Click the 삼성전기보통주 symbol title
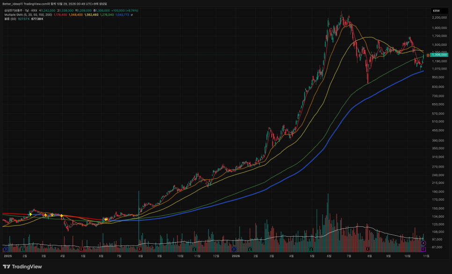The image size is (452, 274). coord(14,11)
